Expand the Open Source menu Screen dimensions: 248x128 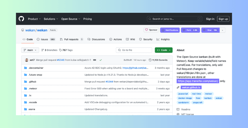[71, 19]
